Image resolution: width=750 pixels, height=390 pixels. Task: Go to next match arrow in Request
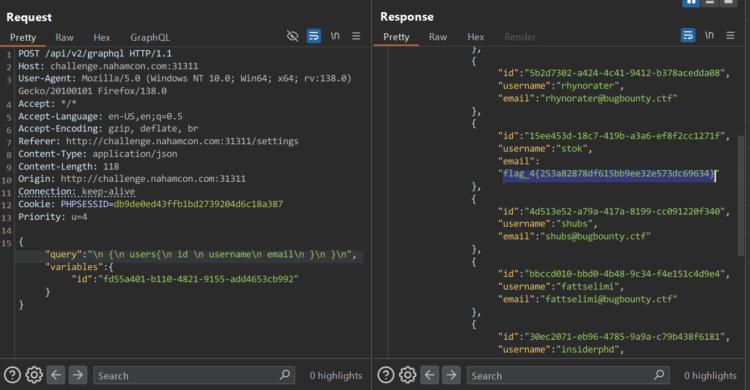pyautogui.click(x=78, y=375)
